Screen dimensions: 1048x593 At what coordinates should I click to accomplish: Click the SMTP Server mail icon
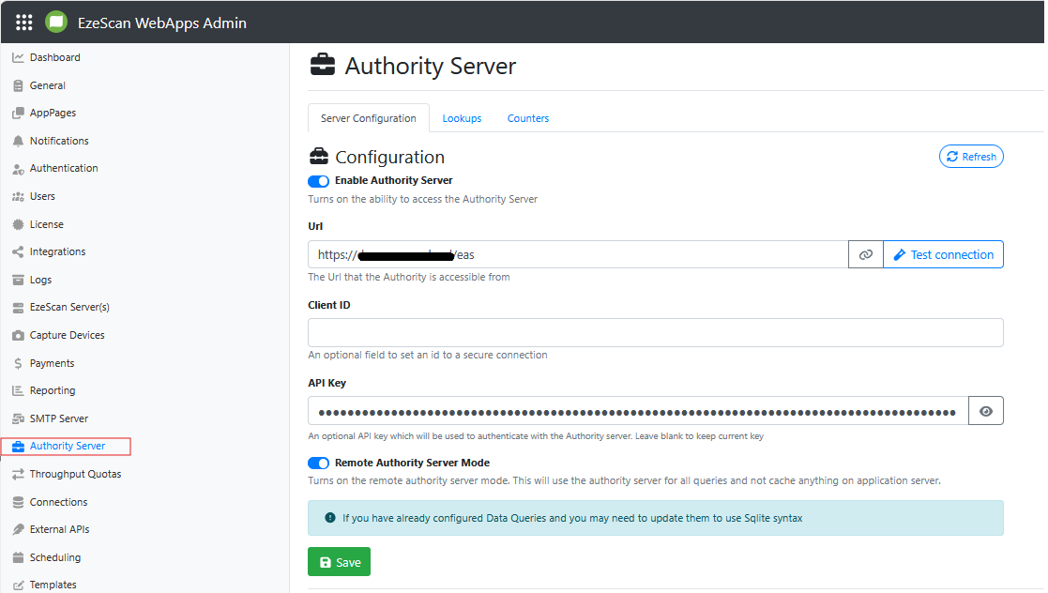(x=18, y=418)
